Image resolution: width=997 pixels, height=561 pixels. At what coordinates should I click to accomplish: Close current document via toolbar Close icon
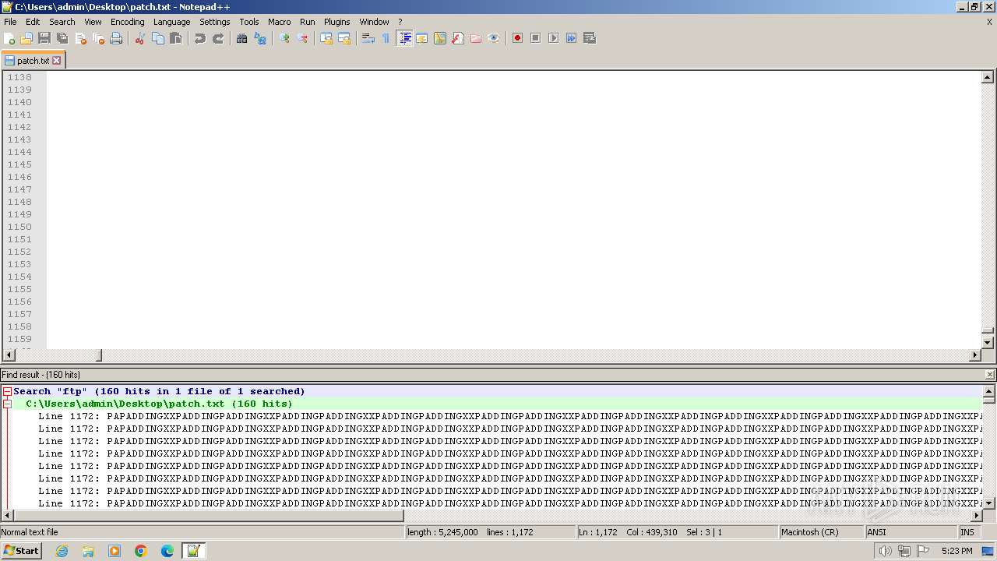80,38
